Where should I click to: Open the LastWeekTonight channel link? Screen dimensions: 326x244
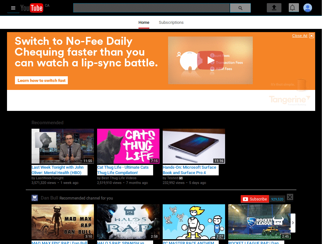click(x=50, y=178)
